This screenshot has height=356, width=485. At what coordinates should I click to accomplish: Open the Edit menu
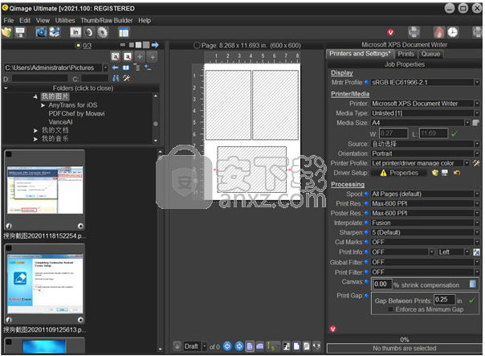pyautogui.click(x=25, y=20)
